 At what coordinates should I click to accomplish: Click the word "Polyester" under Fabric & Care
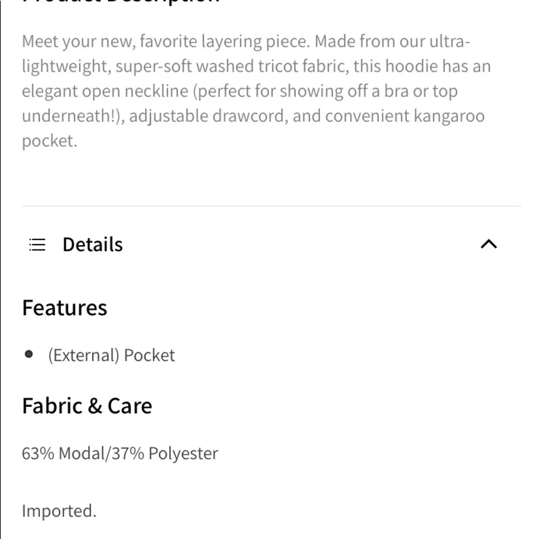183,453
